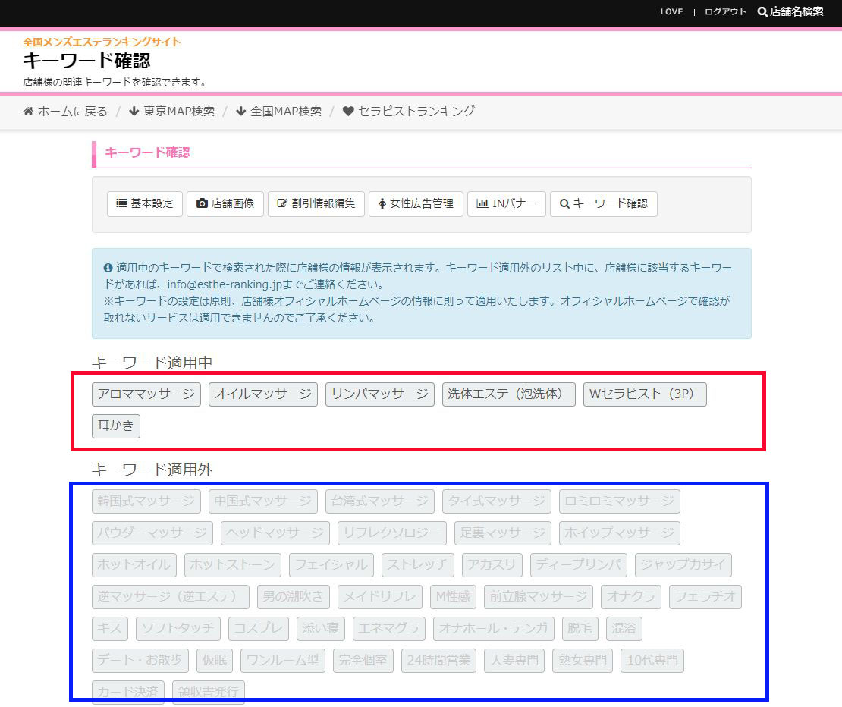Viewport: 842px width, 707px height.
Task: Open 女性広告管理 tab
Action: click(416, 204)
